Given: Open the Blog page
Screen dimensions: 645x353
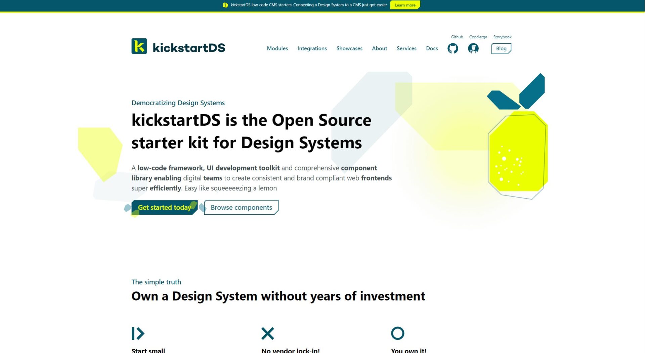Looking at the screenshot, I should tap(501, 48).
